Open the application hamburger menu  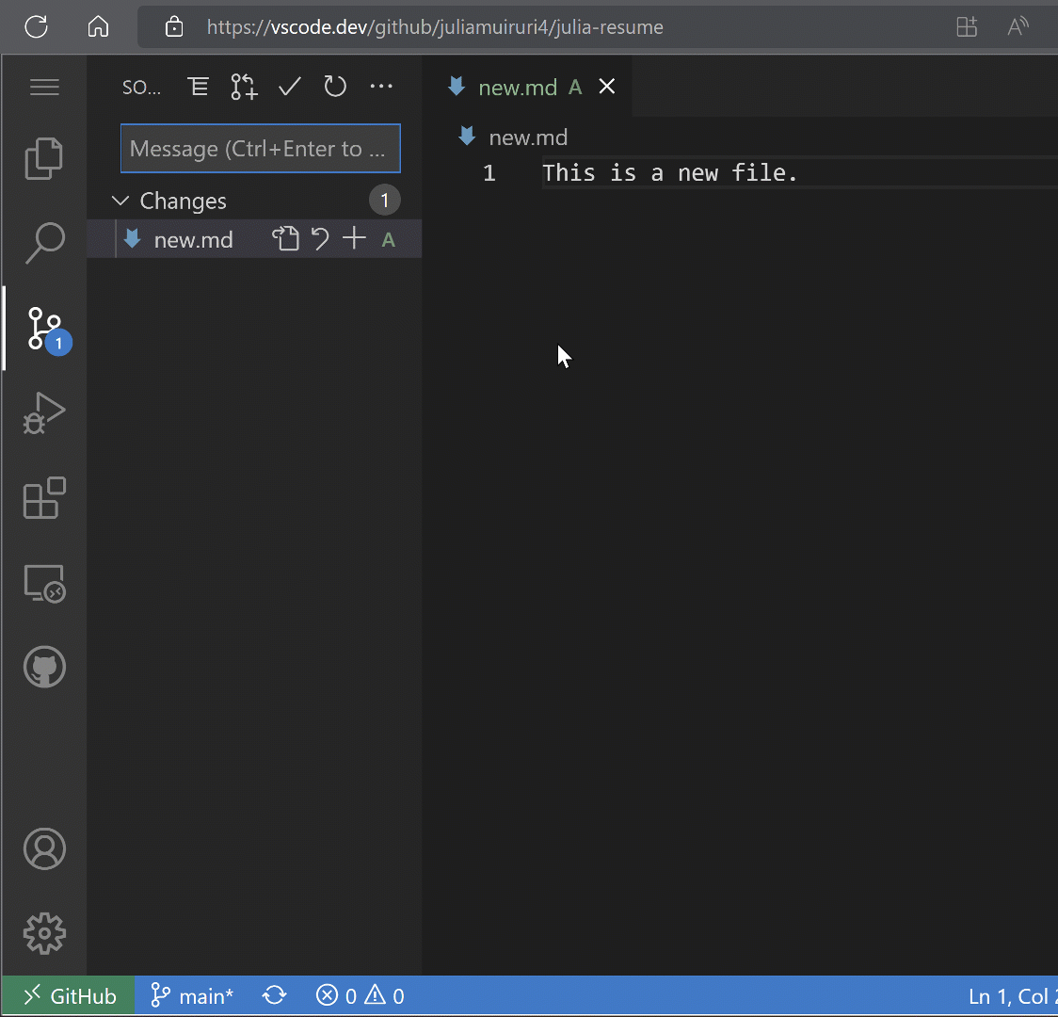pos(44,87)
